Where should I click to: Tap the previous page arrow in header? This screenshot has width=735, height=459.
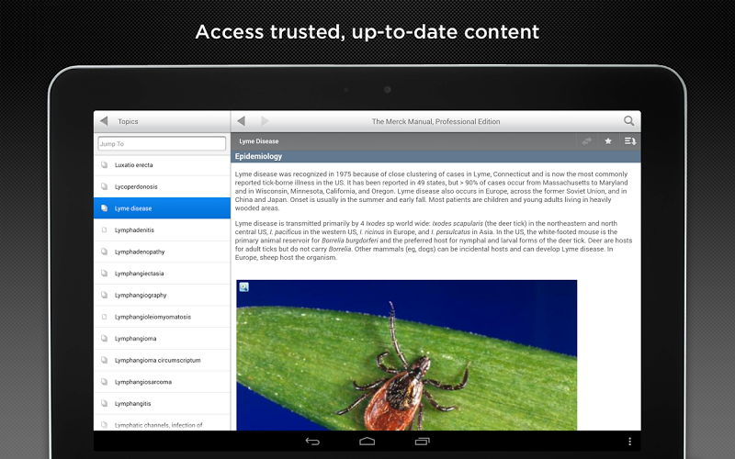242,121
